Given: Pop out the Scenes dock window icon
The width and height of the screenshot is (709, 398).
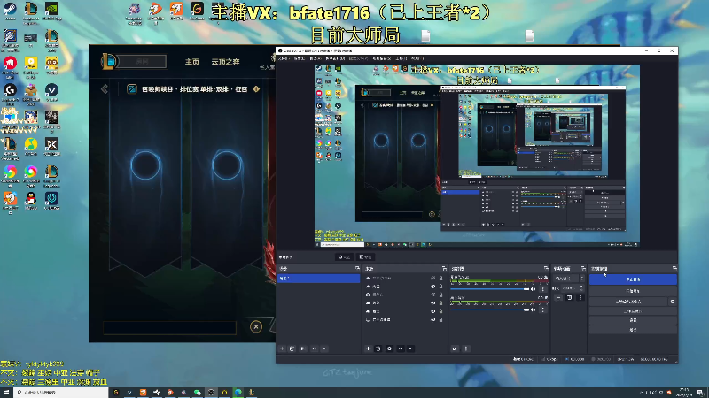Looking at the screenshot, I should (x=357, y=269).
